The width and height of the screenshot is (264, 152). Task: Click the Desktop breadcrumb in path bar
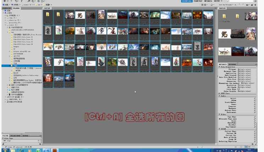[x=6, y=5]
